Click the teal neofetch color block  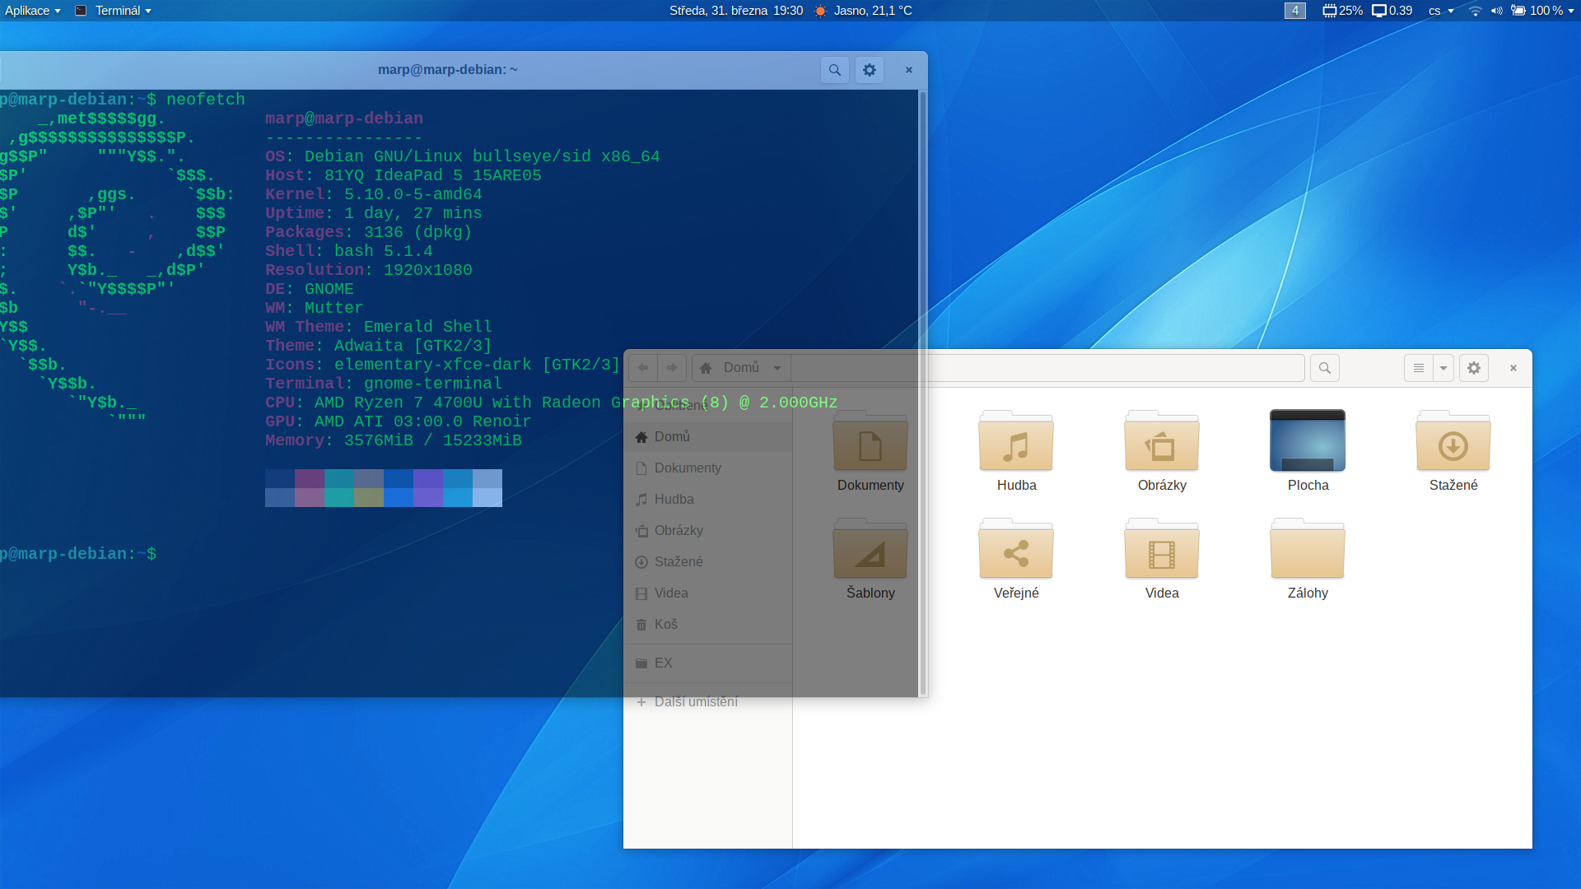click(x=339, y=488)
